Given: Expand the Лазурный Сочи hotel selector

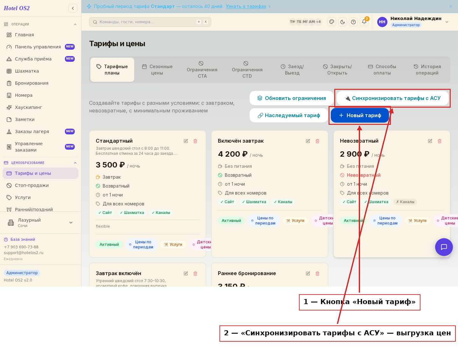Looking at the screenshot, I should click(x=40, y=223).
